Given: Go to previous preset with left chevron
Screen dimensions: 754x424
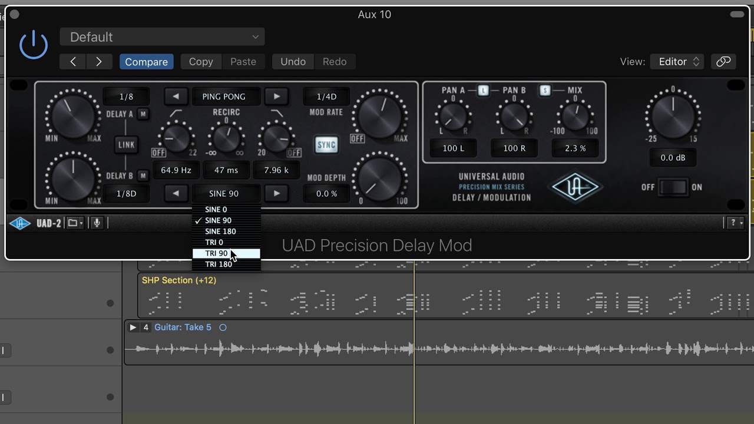Looking at the screenshot, I should pos(73,62).
